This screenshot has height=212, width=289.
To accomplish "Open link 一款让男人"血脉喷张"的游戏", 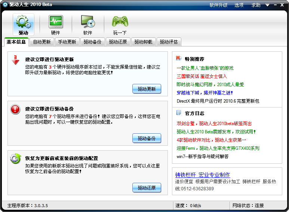I will point(205,68).
